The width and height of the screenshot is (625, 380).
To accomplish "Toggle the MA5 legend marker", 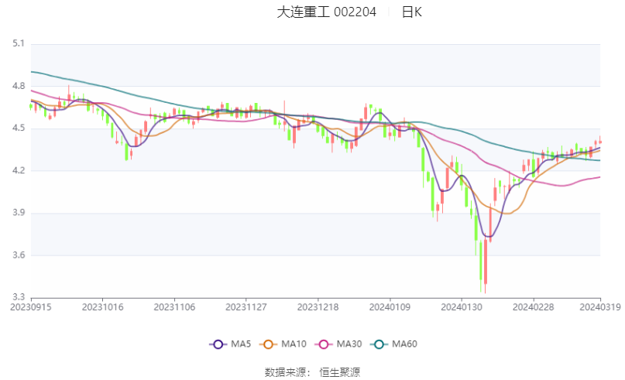I will click(x=218, y=344).
